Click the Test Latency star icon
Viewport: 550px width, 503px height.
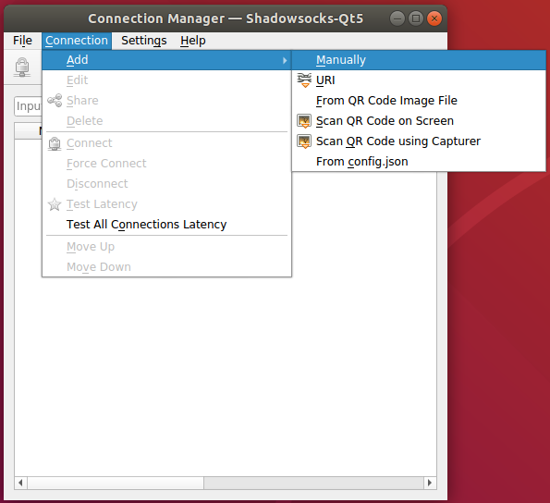(x=55, y=204)
